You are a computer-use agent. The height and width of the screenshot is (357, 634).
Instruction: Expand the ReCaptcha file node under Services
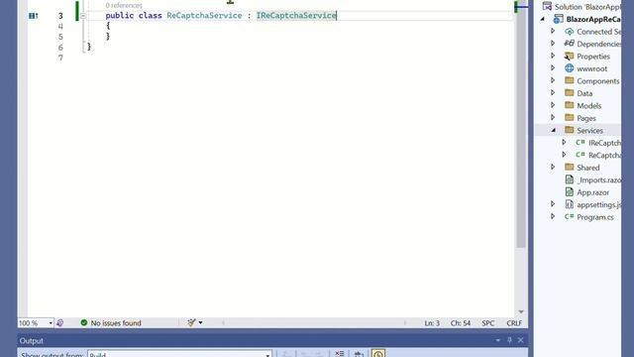(x=564, y=155)
